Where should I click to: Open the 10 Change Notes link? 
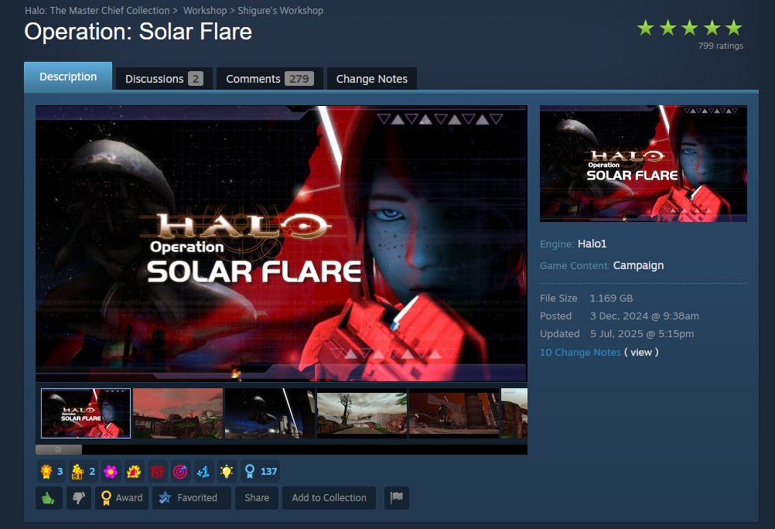coord(580,353)
